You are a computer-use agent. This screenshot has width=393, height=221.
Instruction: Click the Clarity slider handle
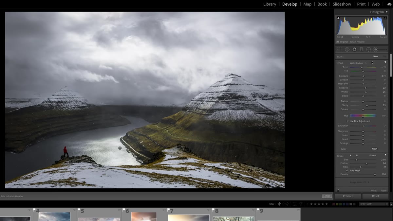pos(367,105)
